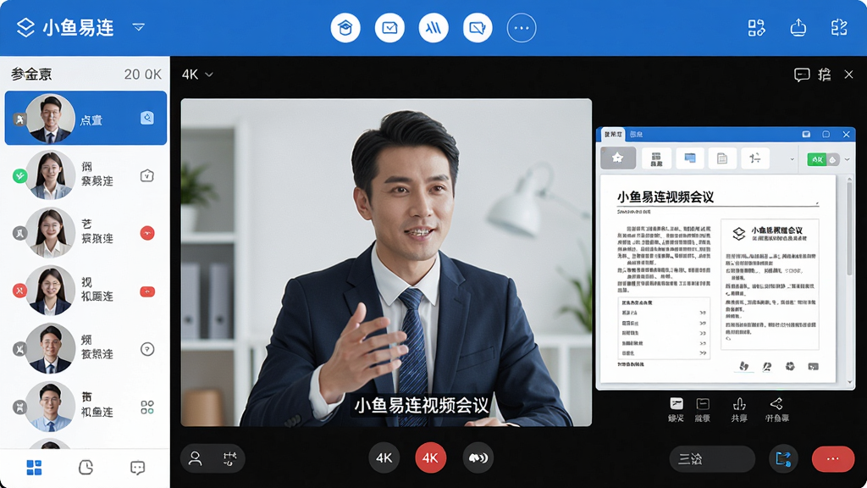Expand the dropdown arrow next to 小鱼易连
The height and width of the screenshot is (488, 867).
(x=138, y=27)
